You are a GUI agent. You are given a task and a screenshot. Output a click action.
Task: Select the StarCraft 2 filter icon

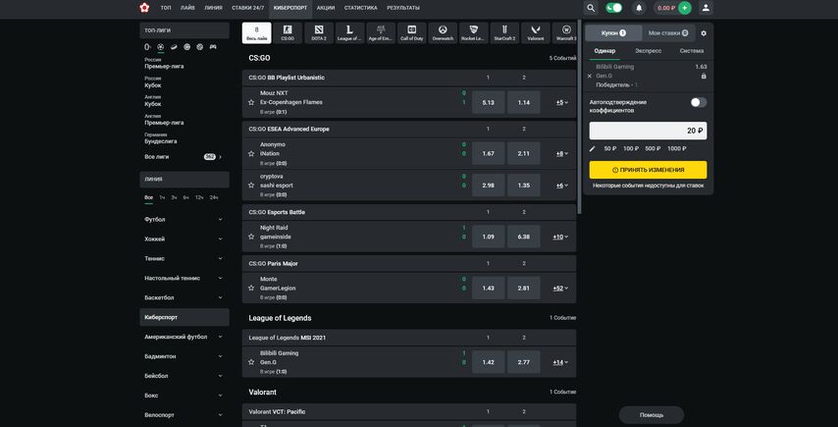(x=505, y=32)
